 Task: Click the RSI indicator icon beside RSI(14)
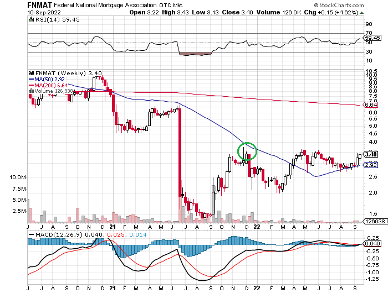coord(31,19)
